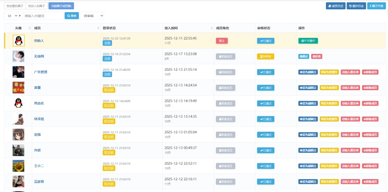
Task: Open the Id search field dropdown
Action: coord(12,16)
